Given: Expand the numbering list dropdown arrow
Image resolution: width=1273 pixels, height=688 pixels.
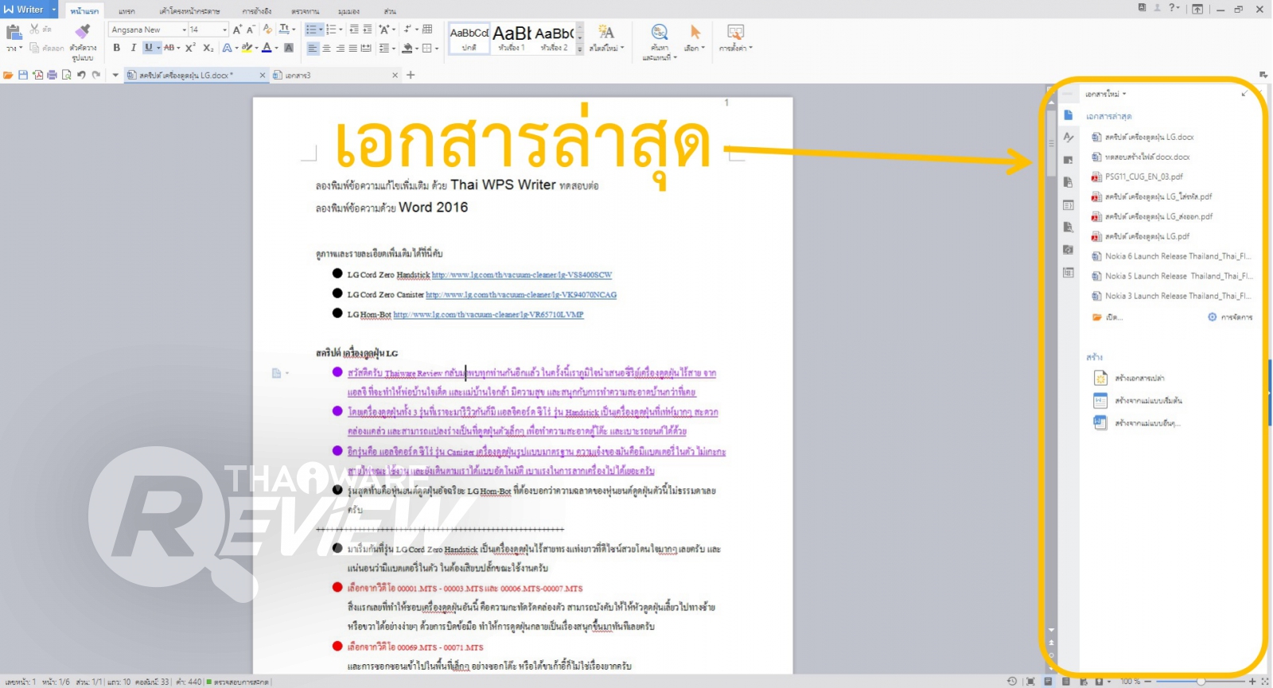Looking at the screenshot, I should 341,29.
